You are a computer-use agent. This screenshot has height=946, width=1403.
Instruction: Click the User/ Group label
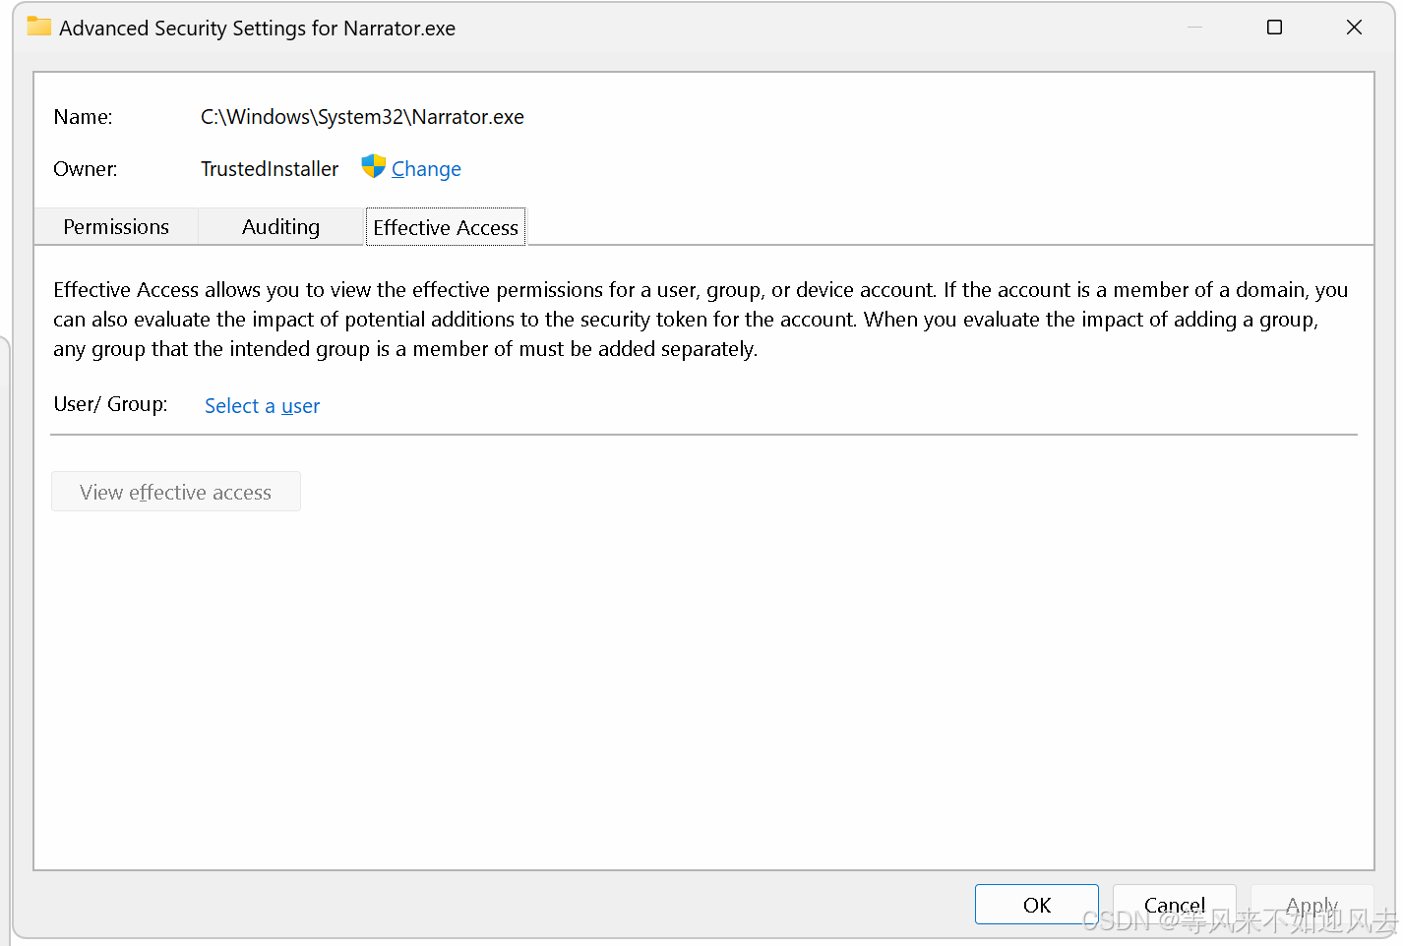tap(110, 404)
